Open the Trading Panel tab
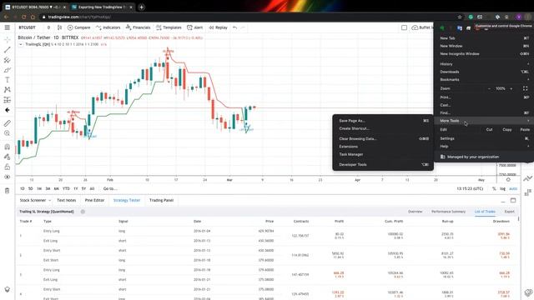This screenshot has width=534, height=300. tap(161, 200)
